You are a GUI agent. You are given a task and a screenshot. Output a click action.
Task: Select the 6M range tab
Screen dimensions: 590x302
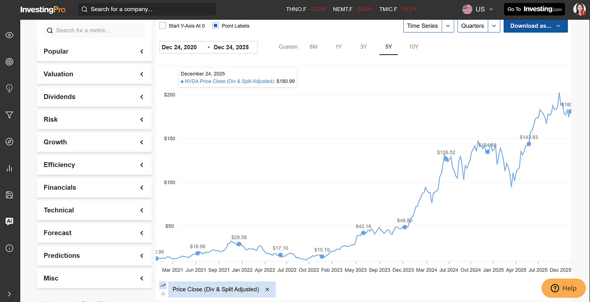pos(313,46)
